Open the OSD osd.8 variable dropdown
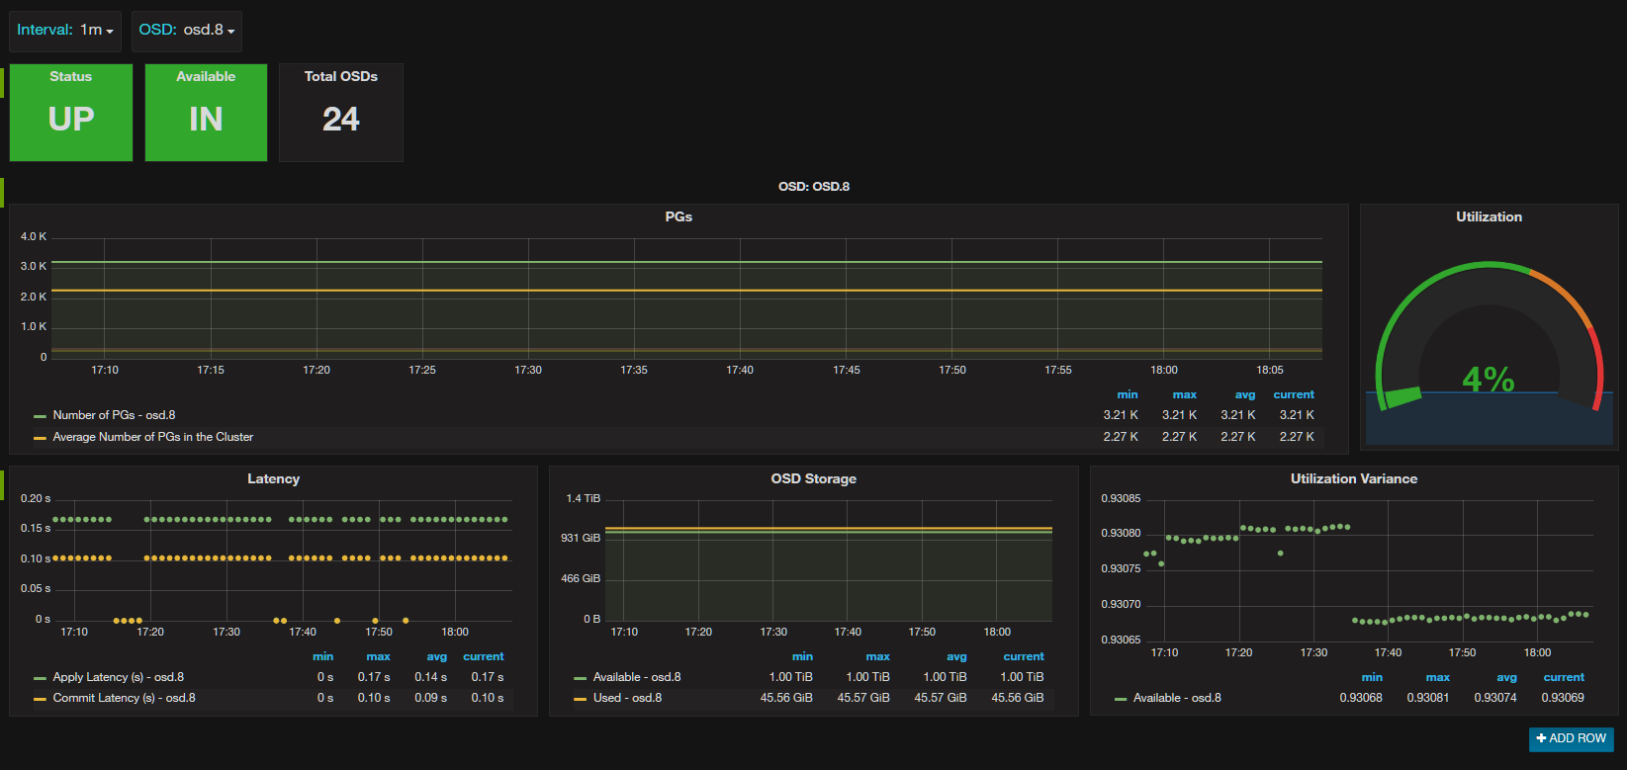Viewport: 1627px width, 770px height. (187, 31)
